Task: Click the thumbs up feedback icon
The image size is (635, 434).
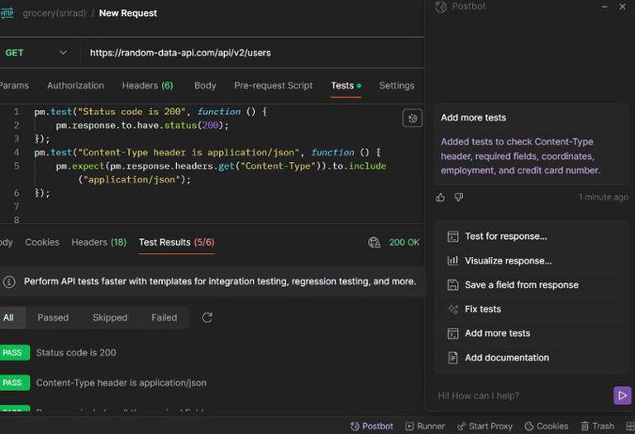Action: pos(440,198)
